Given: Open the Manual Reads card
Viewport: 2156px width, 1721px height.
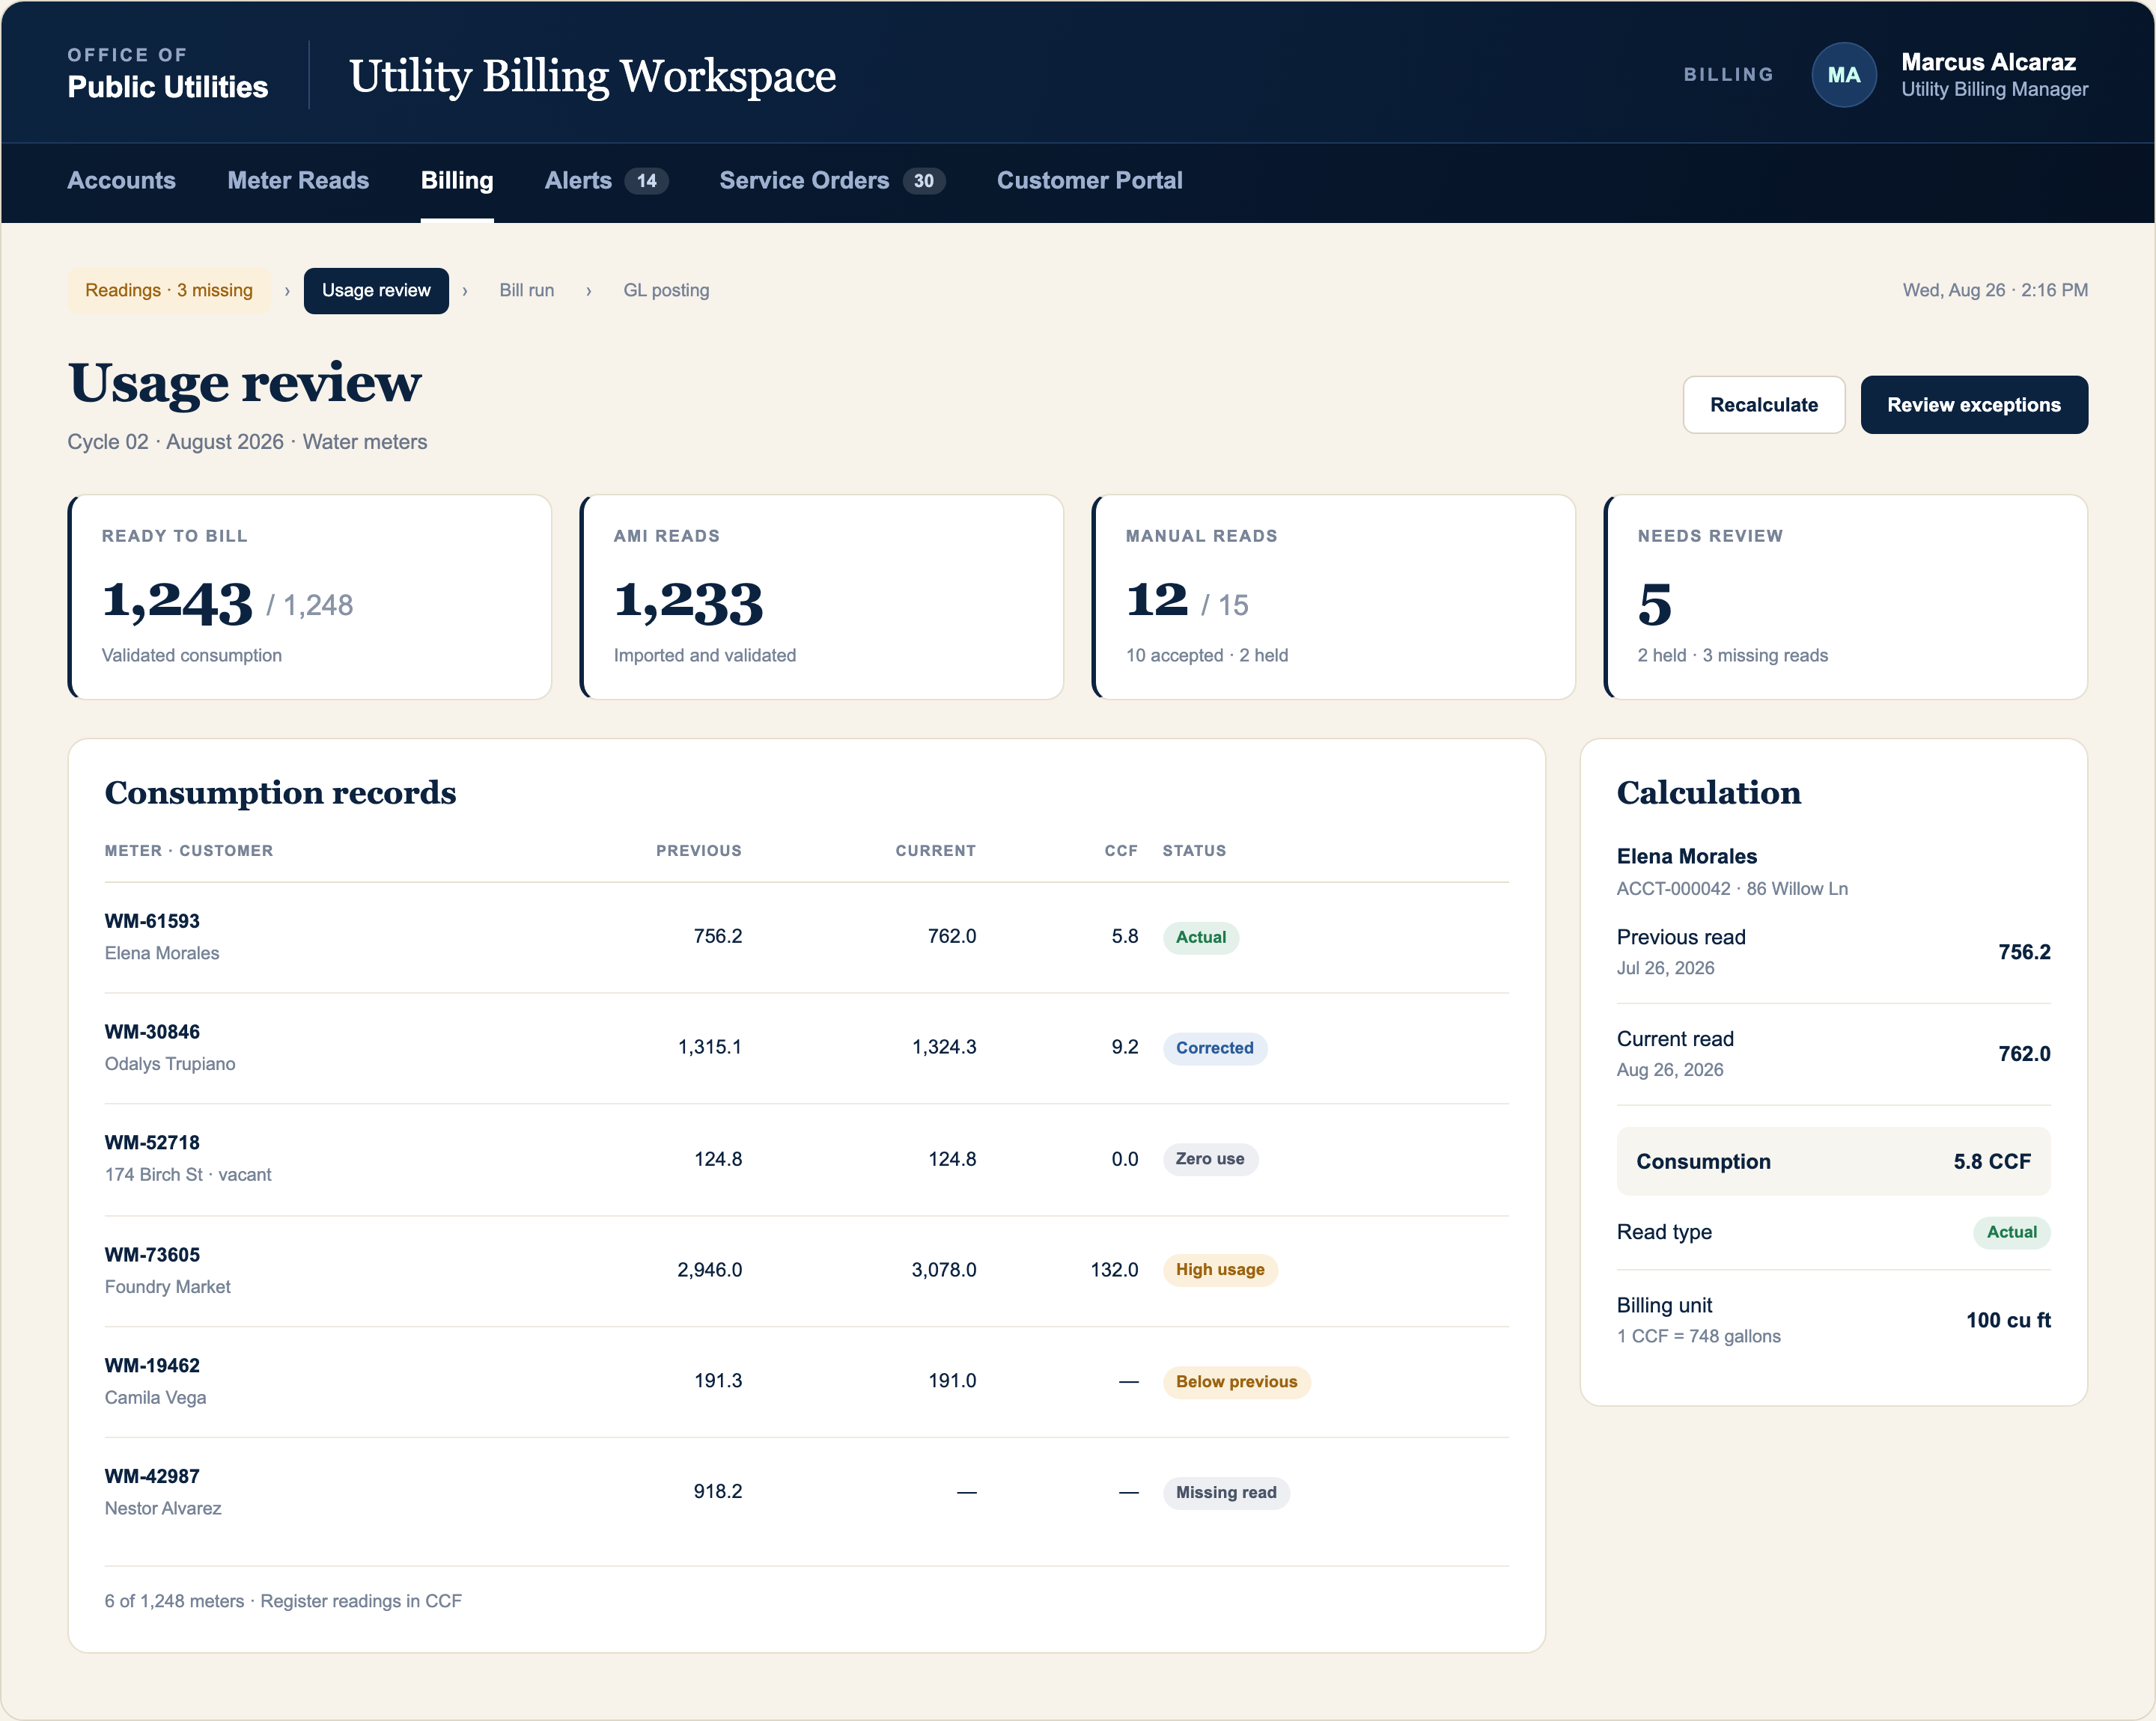Looking at the screenshot, I should 1334,596.
